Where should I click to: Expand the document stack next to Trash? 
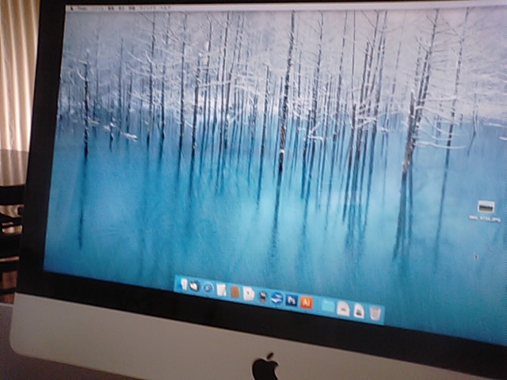pyautogui.click(x=359, y=310)
